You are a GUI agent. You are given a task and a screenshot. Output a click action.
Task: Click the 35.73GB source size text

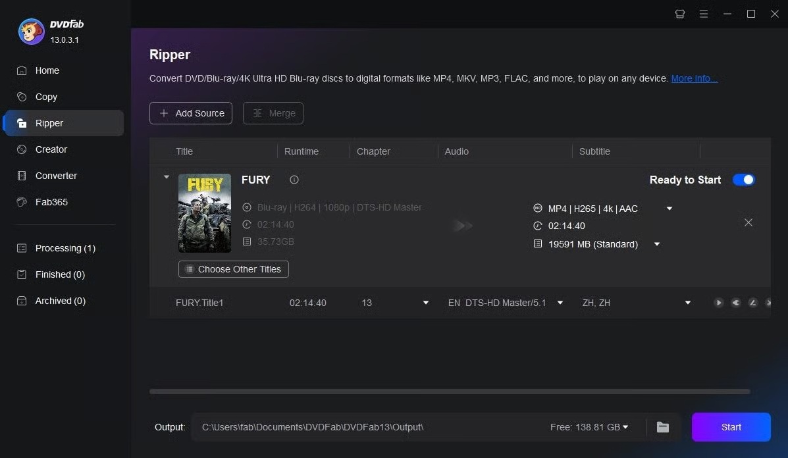tap(275, 242)
